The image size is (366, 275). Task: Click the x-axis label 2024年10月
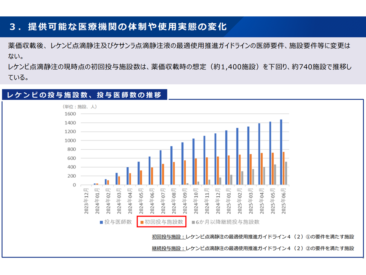196,201
